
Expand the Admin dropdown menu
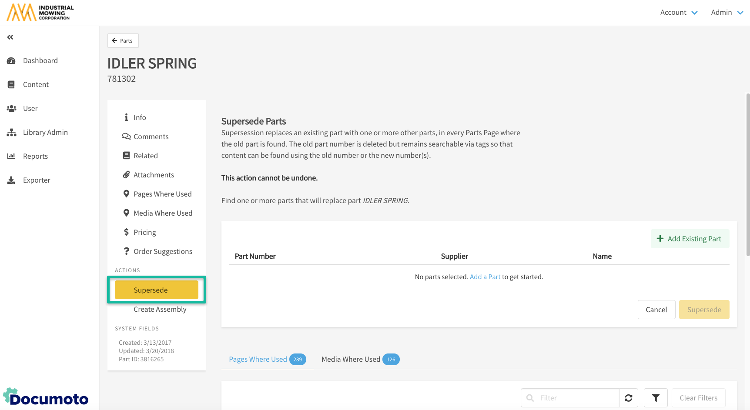point(727,13)
